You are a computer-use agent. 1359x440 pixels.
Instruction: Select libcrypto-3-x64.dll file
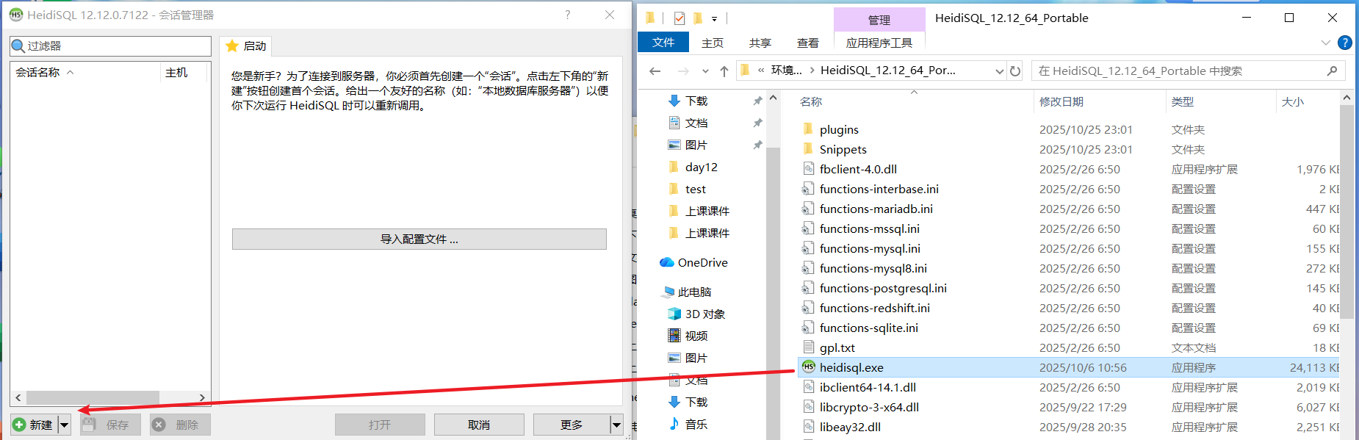869,407
